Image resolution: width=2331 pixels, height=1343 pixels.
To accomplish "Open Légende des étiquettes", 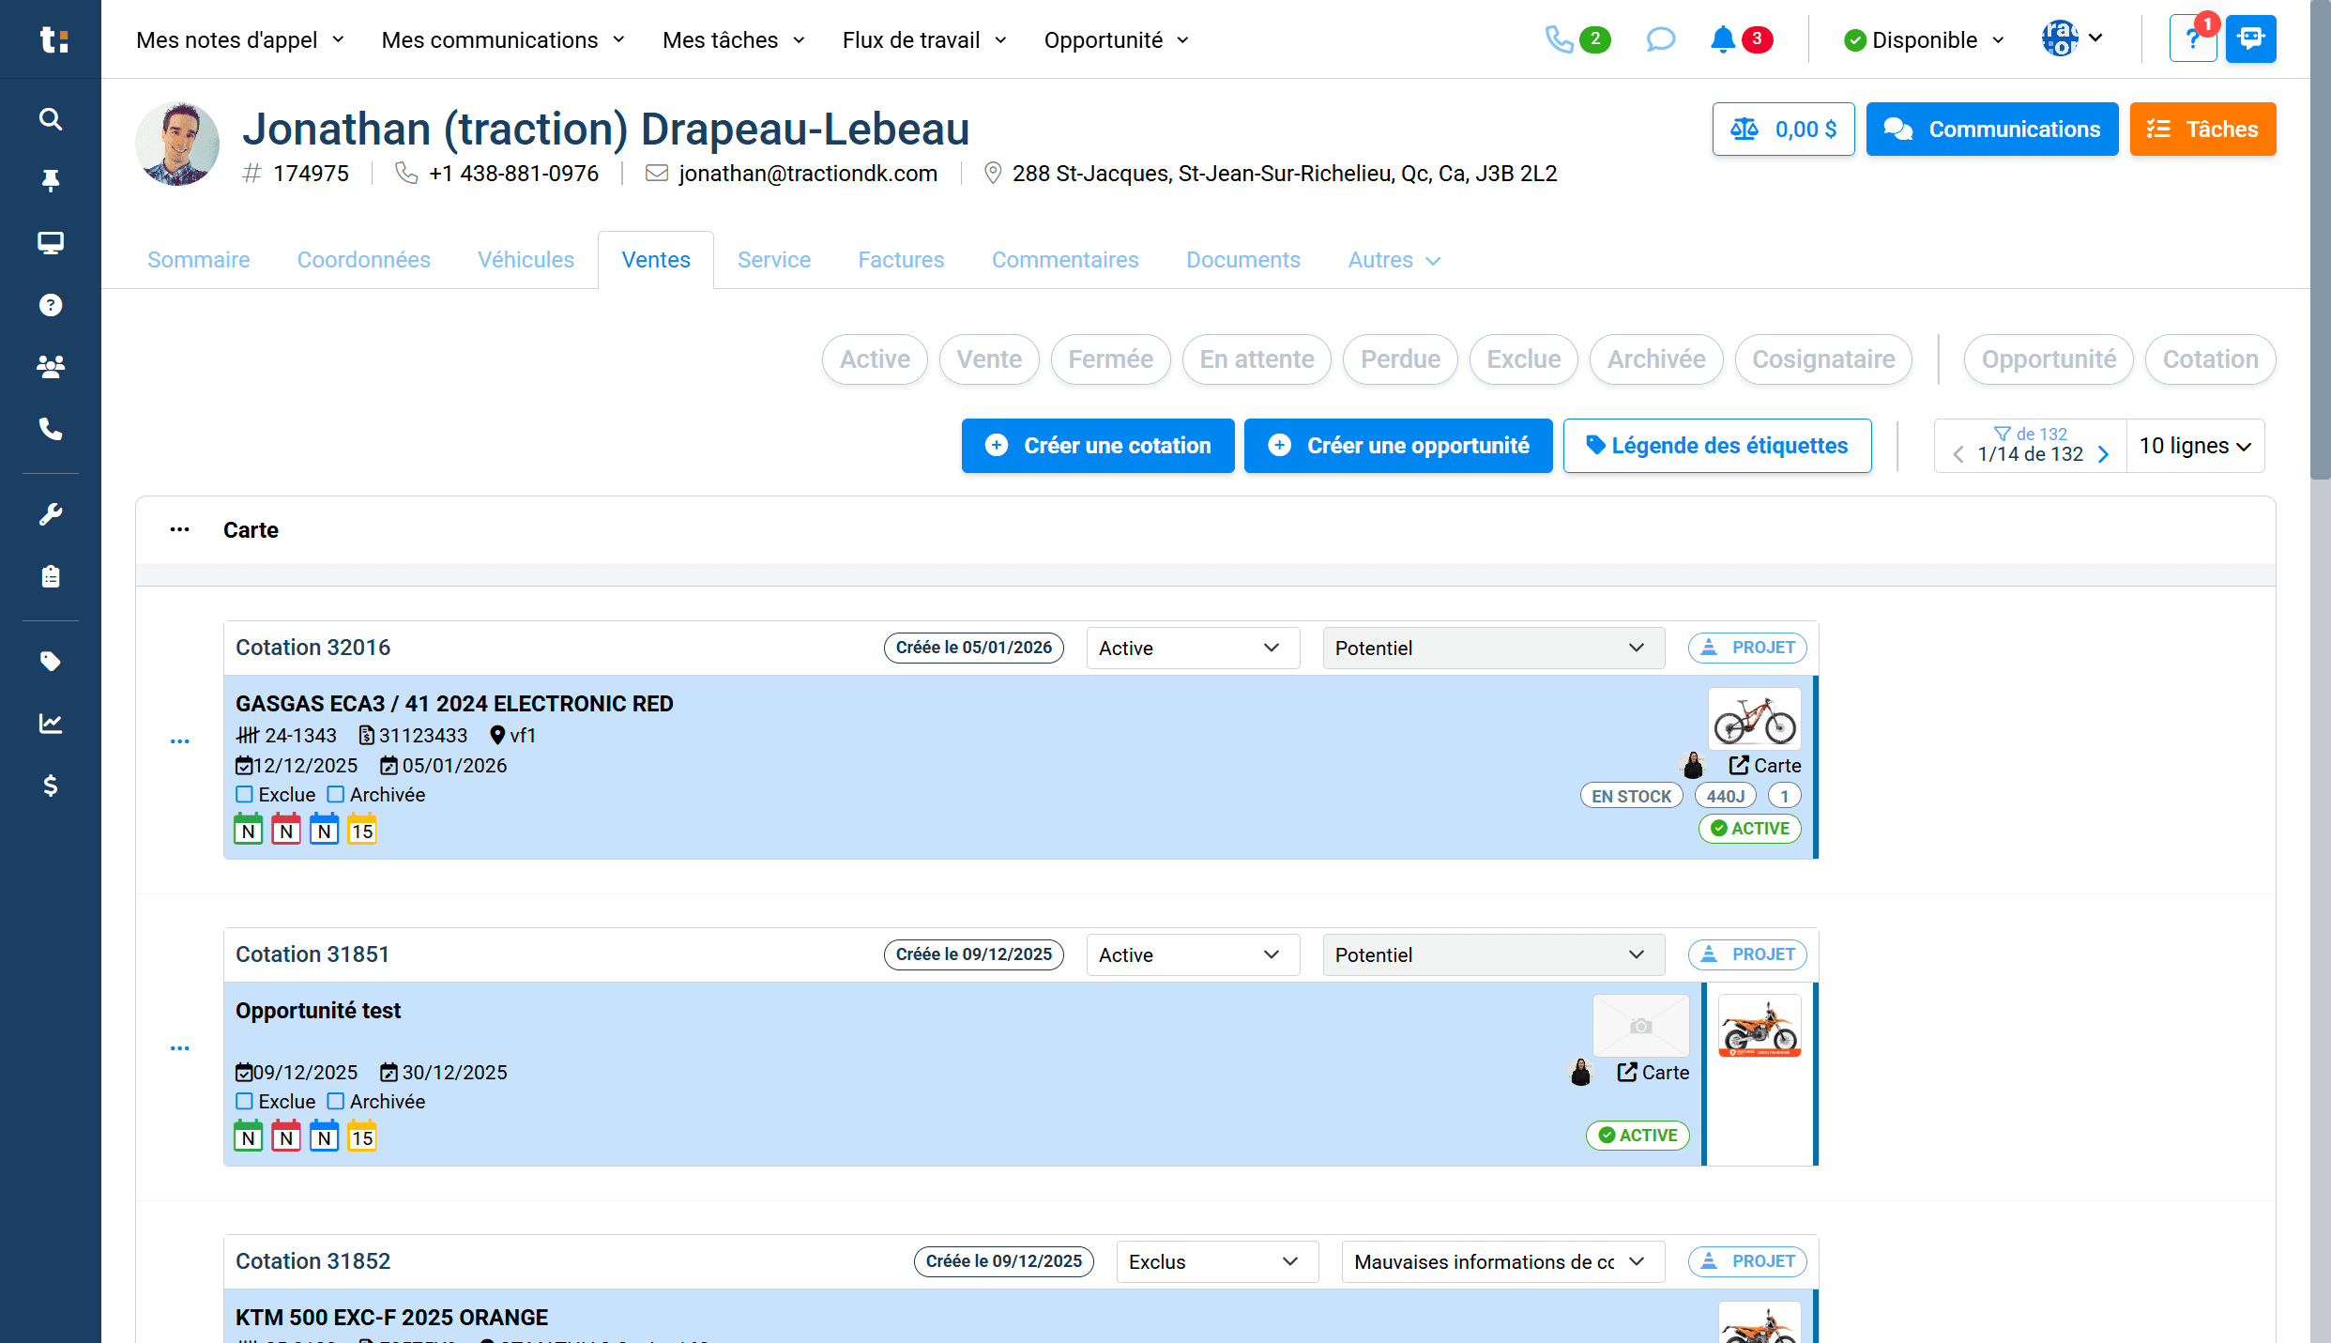I will (x=1717, y=446).
